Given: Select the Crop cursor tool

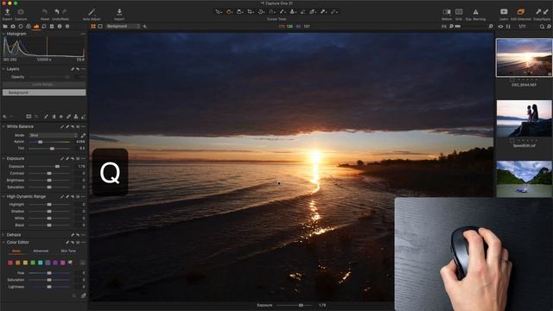Looking at the screenshot, I should coord(251,11).
